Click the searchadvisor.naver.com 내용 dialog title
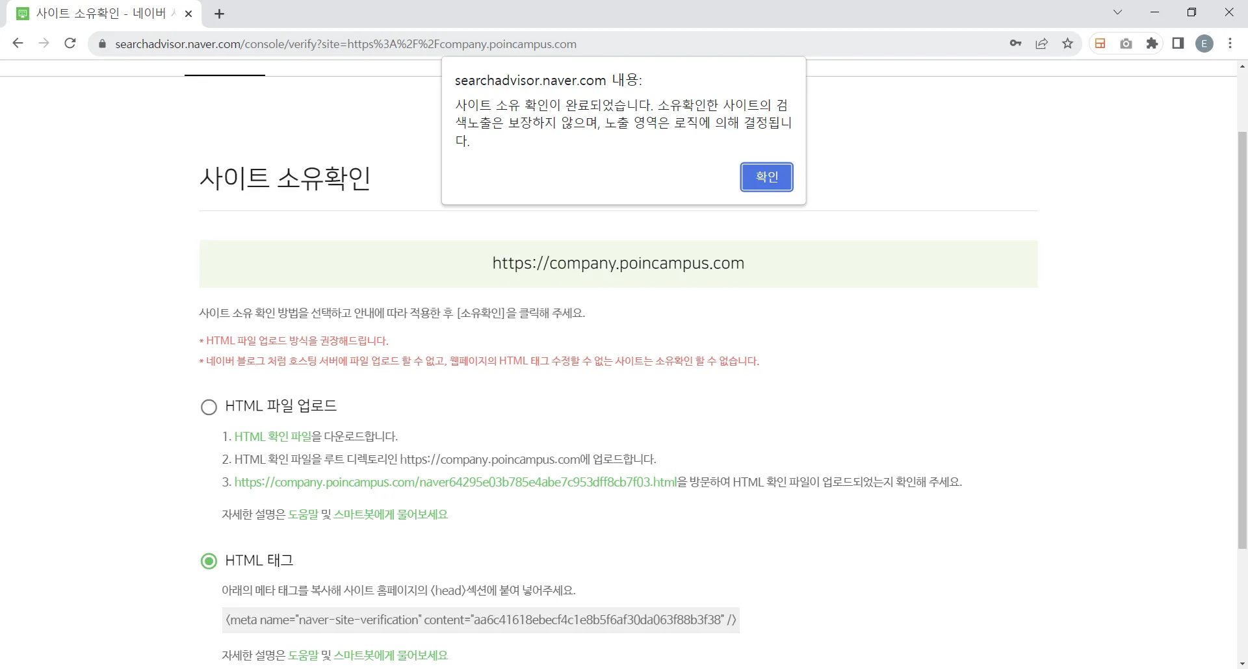 tap(548, 81)
